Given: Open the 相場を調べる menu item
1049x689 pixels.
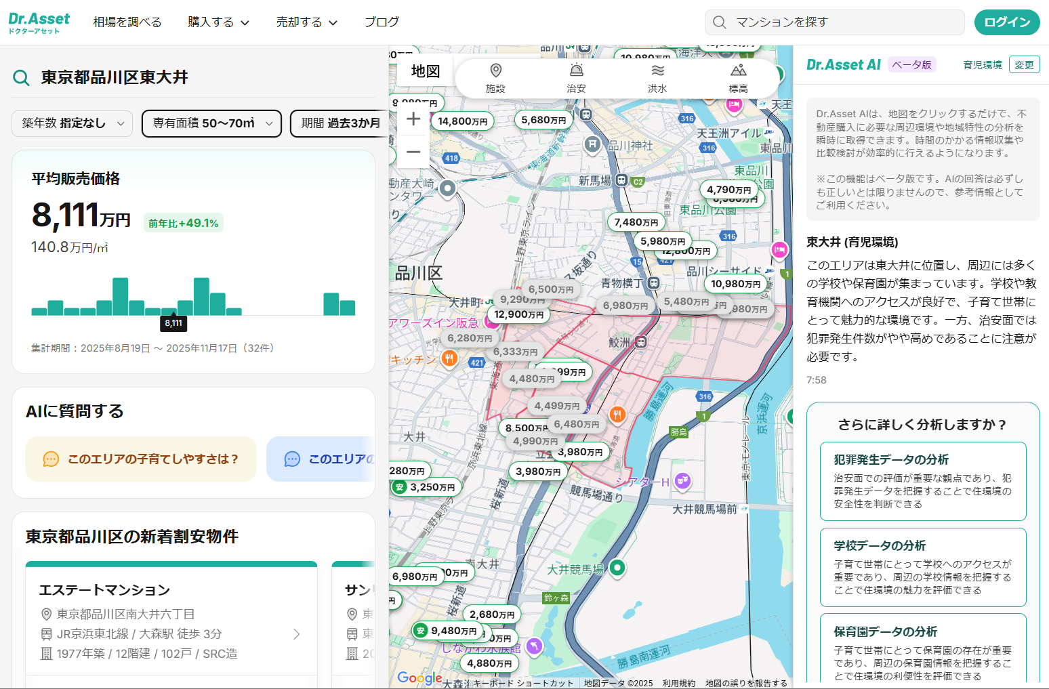Looking at the screenshot, I should (127, 22).
